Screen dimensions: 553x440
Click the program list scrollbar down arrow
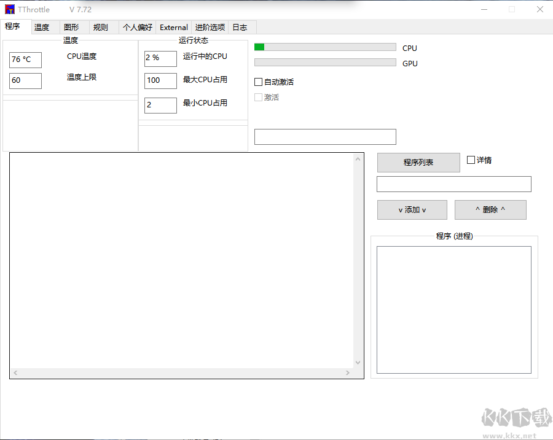pos(358,362)
